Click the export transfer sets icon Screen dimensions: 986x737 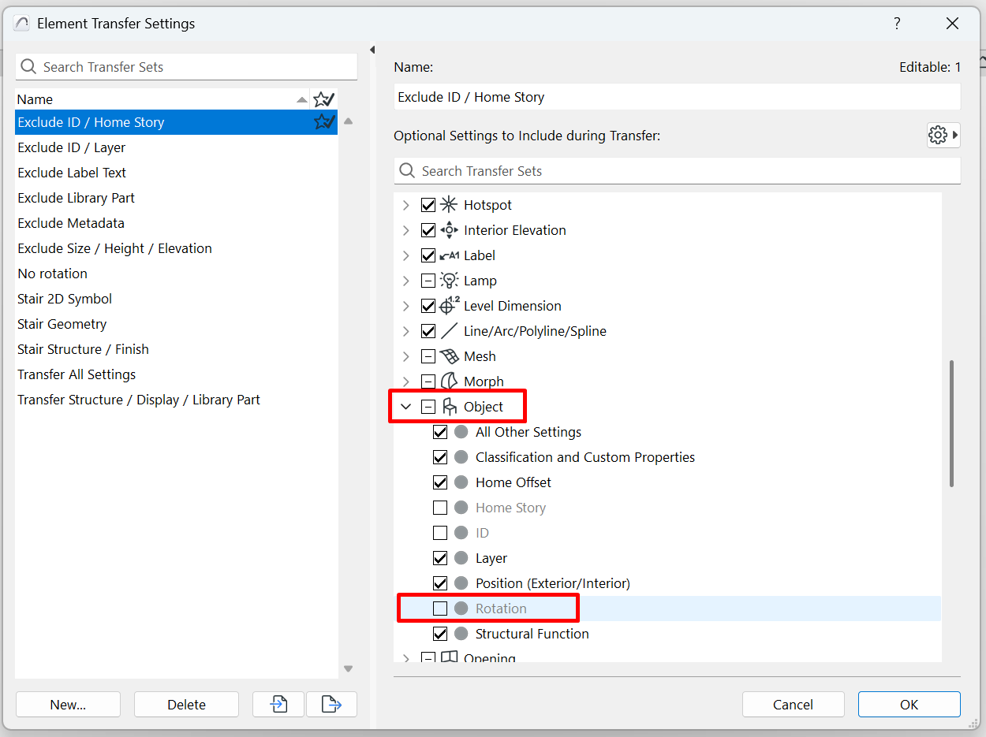tap(331, 704)
